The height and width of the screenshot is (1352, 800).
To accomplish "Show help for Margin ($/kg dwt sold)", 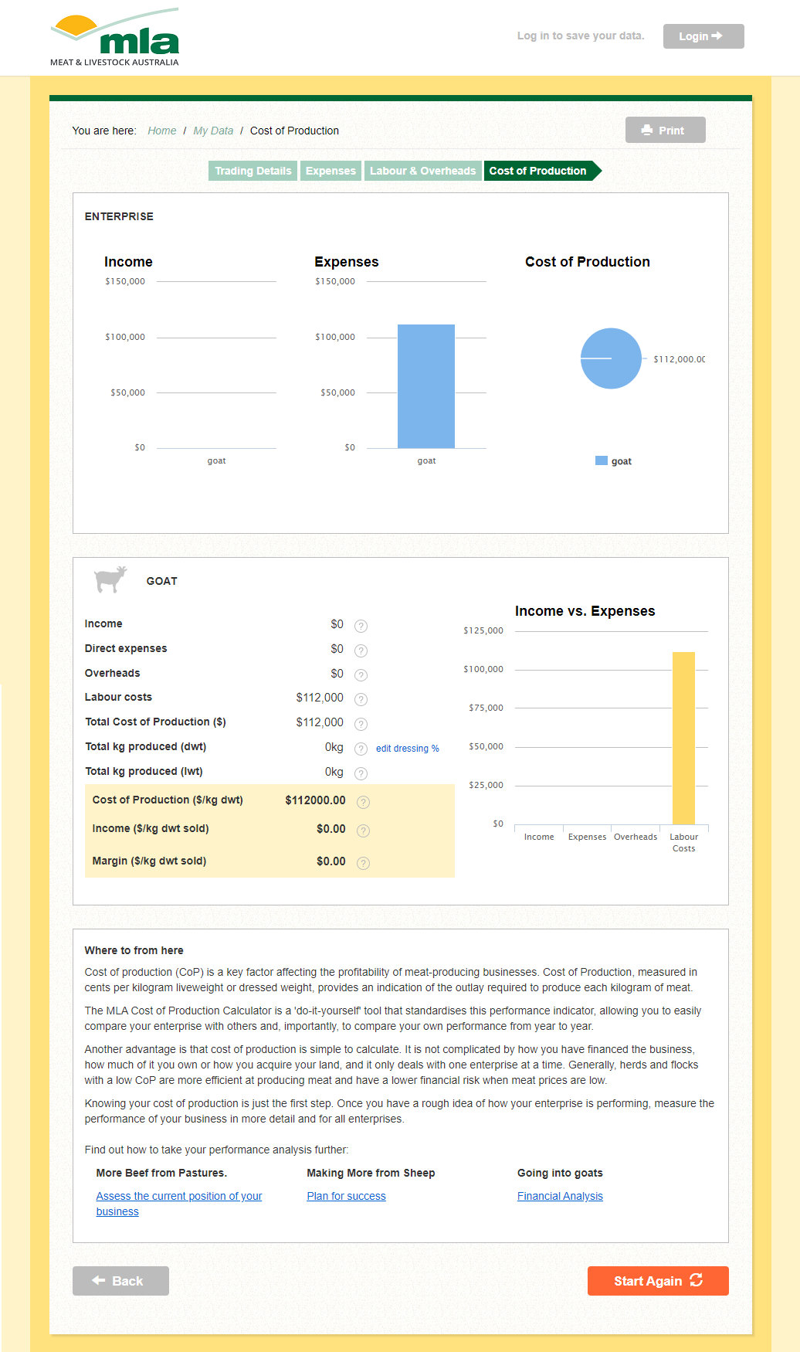I will [363, 863].
